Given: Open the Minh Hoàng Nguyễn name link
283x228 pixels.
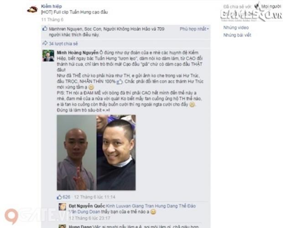Looking at the screenshot, I should tap(78, 53).
